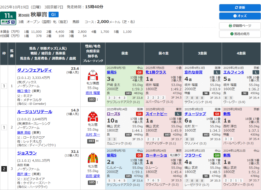This screenshot has width=261, height=190.
Task: Click the GII badge next to ローズS
Action: [x=139, y=114]
